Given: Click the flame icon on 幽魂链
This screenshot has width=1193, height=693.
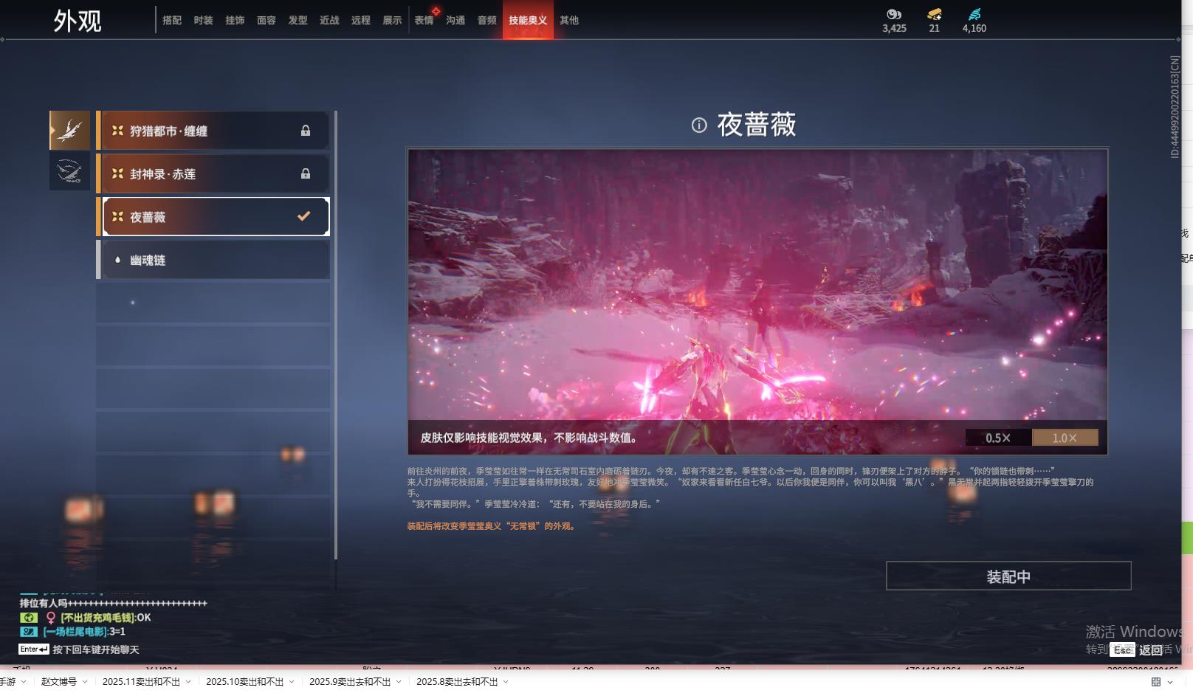Looking at the screenshot, I should coord(117,259).
